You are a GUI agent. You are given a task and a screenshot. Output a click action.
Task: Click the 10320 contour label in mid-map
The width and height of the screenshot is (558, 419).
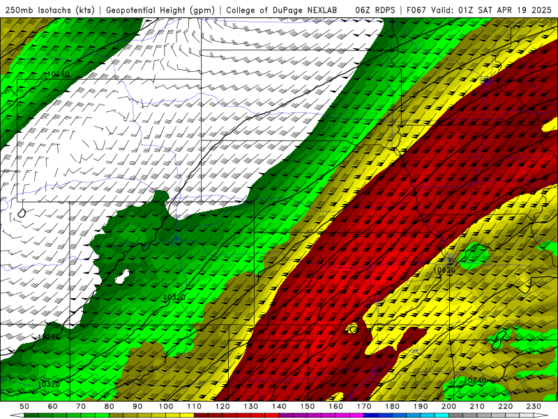(x=174, y=297)
